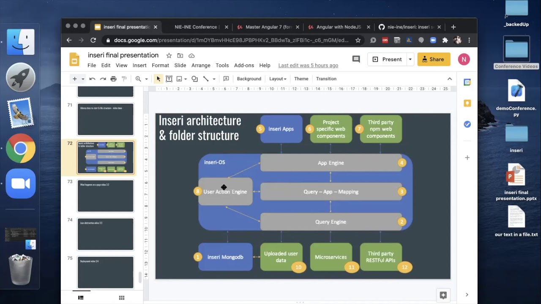Add a comment from the toolbar
Image resolution: width=541 pixels, height=304 pixels.
[x=226, y=79]
